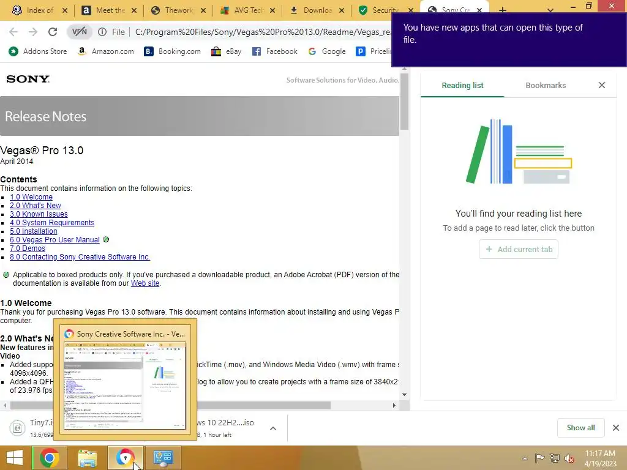
Task: Open the 8.0 Contacting Sony Creative Software link
Action: tap(80, 257)
